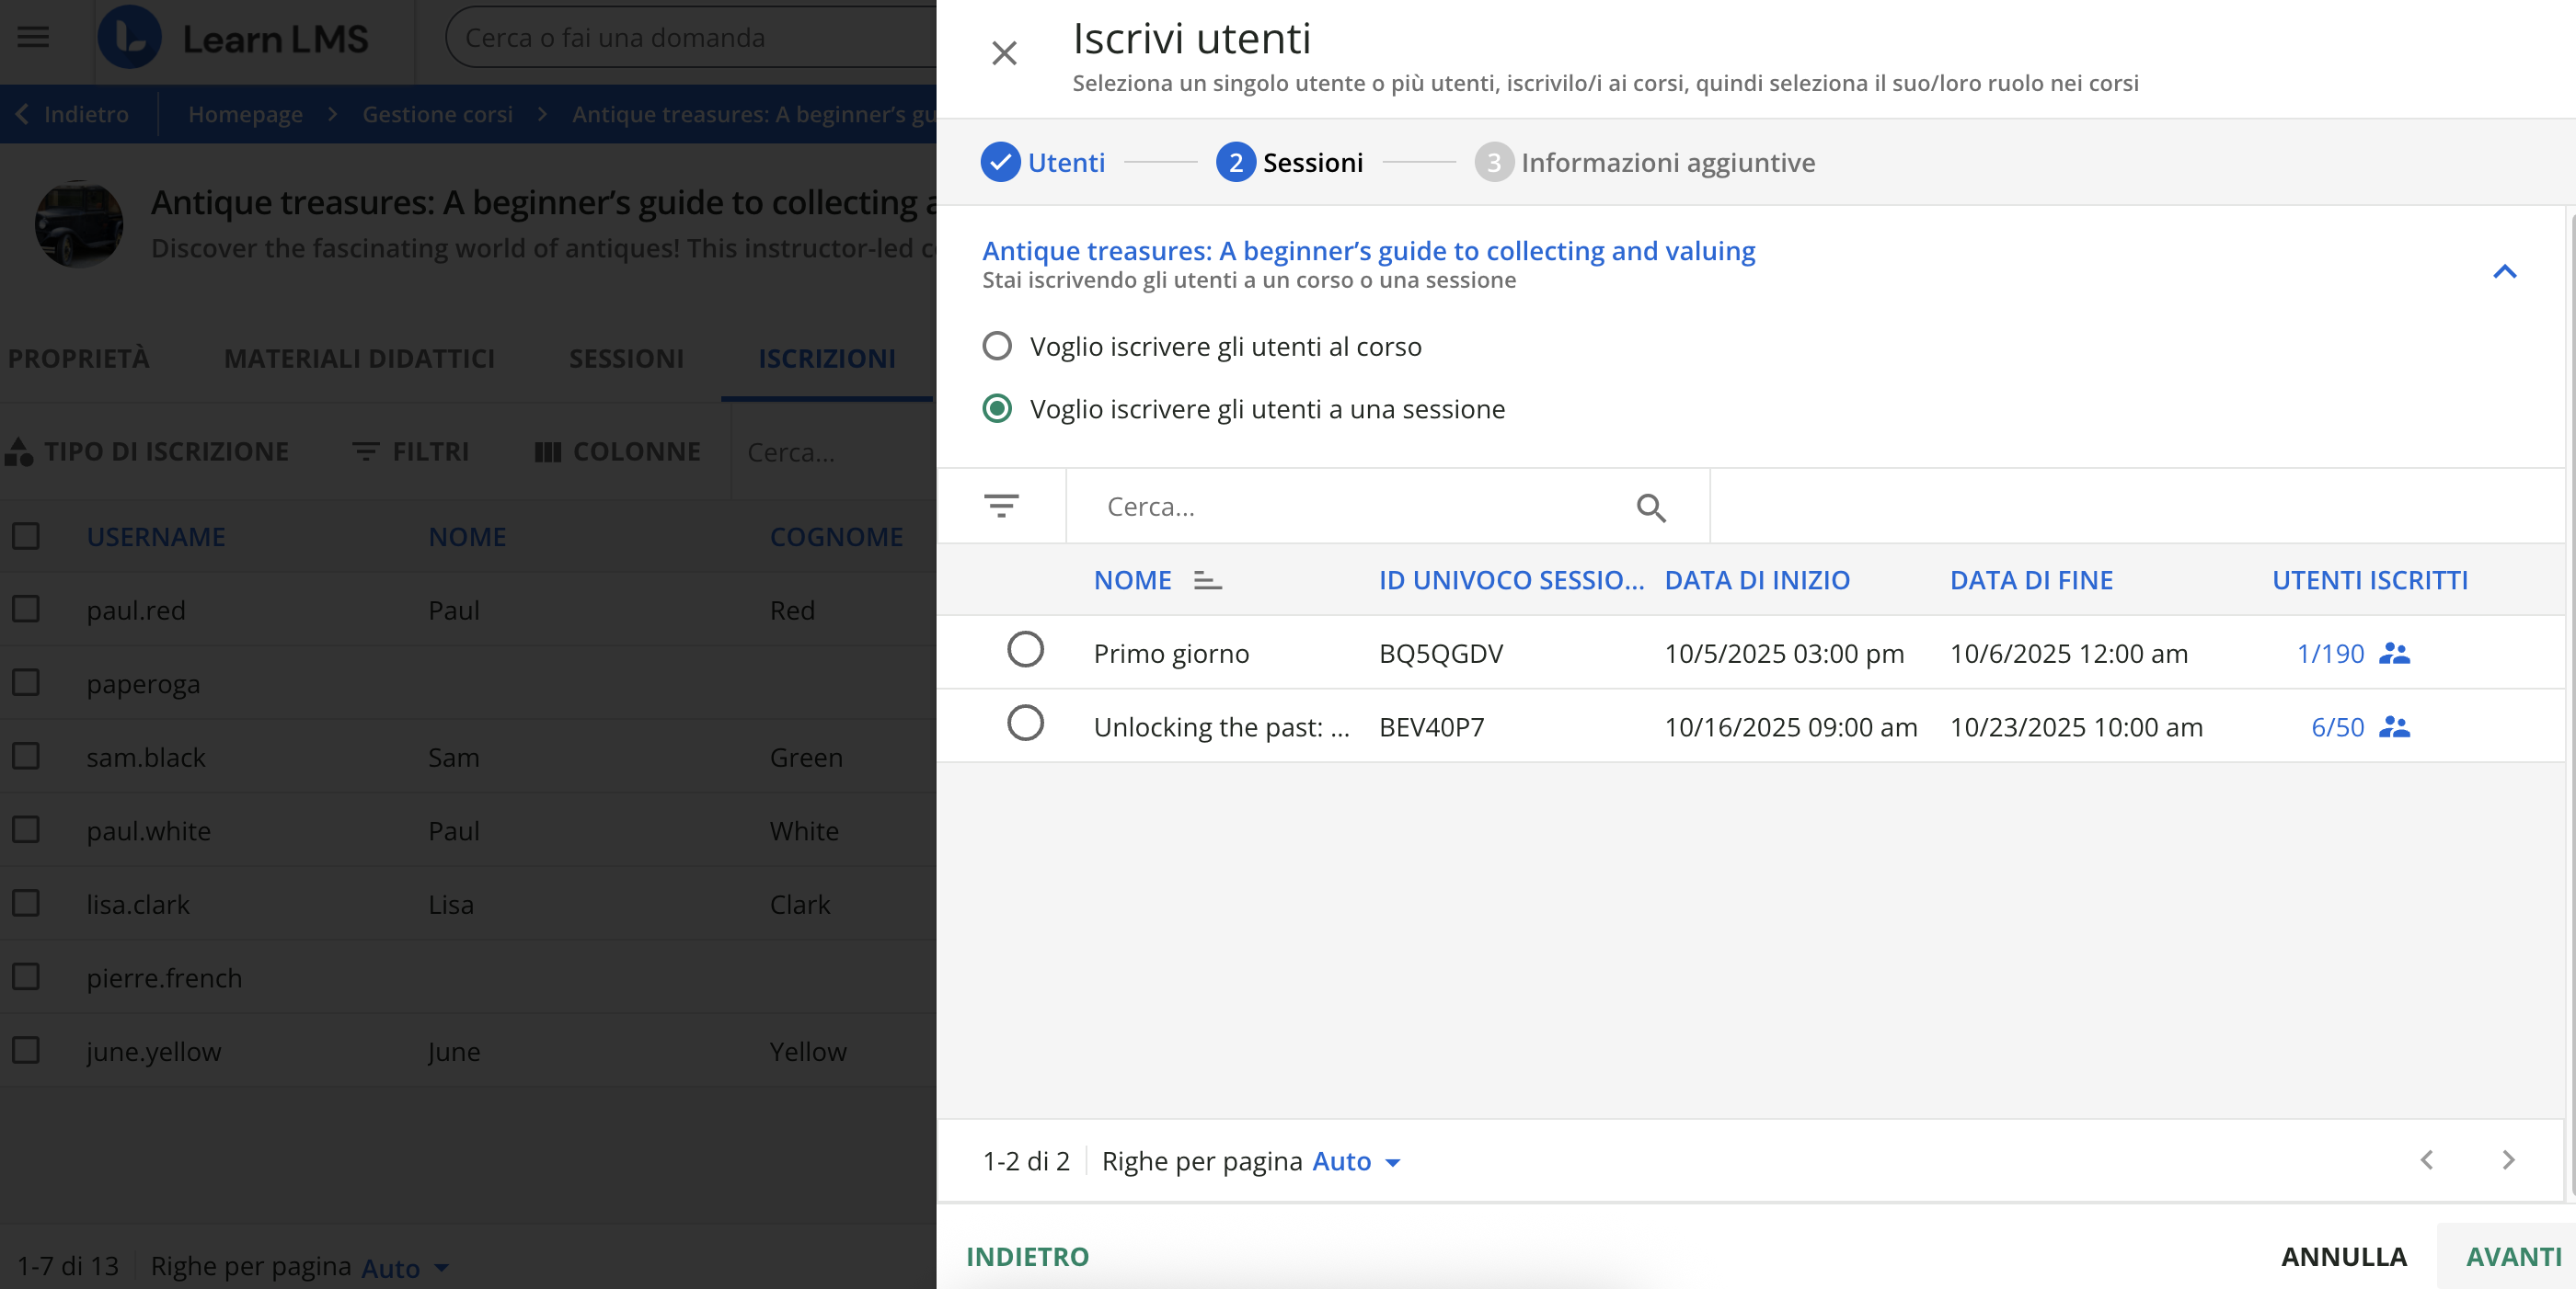Click the session filter icon
2576x1289 pixels.
coord(1001,506)
